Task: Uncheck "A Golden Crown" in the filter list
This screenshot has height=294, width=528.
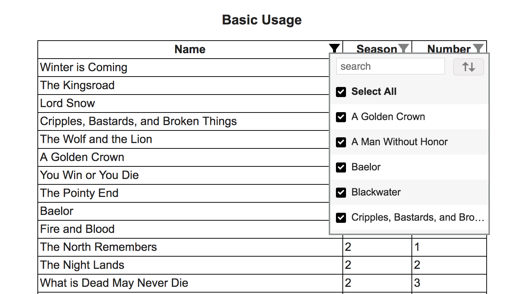Action: pyautogui.click(x=341, y=117)
